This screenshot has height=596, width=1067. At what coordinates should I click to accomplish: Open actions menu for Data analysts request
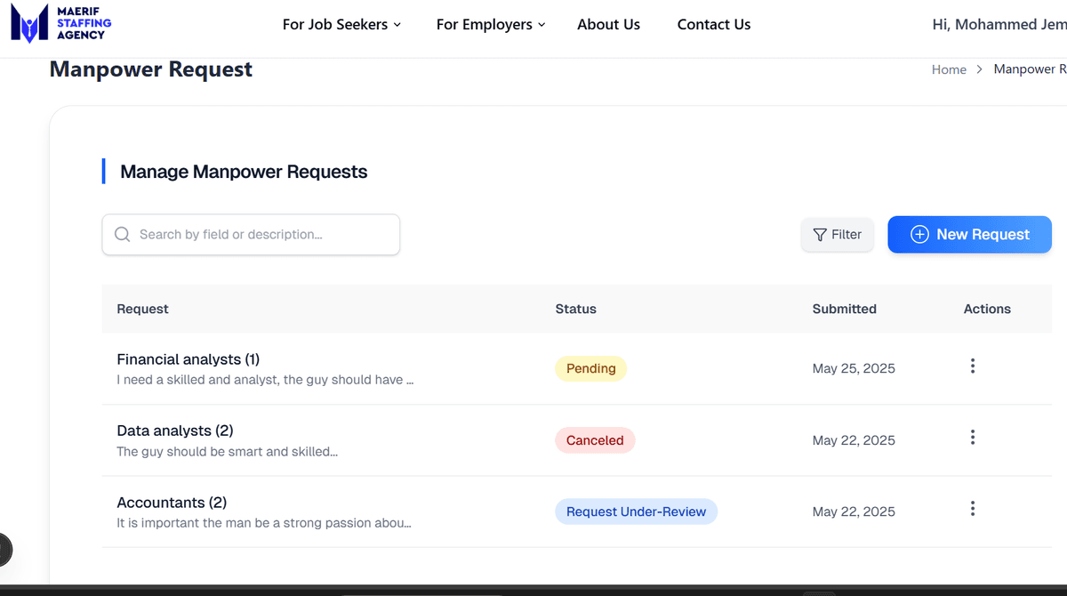point(973,438)
